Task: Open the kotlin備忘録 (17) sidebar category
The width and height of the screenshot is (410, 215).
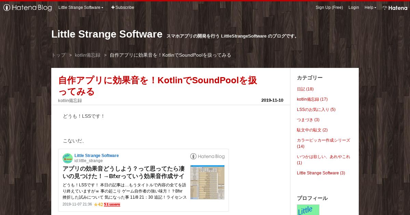Action: [x=312, y=99]
